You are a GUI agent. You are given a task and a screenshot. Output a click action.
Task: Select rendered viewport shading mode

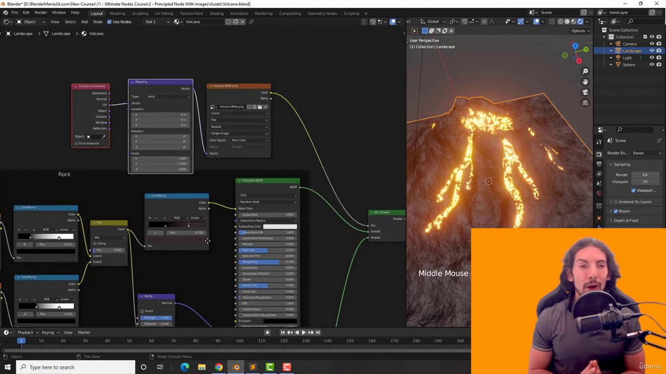(581, 22)
